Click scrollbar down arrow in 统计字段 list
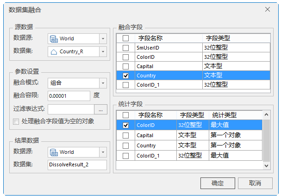Image resolution: width=281 pixels, height=196 pixels. click(266, 166)
